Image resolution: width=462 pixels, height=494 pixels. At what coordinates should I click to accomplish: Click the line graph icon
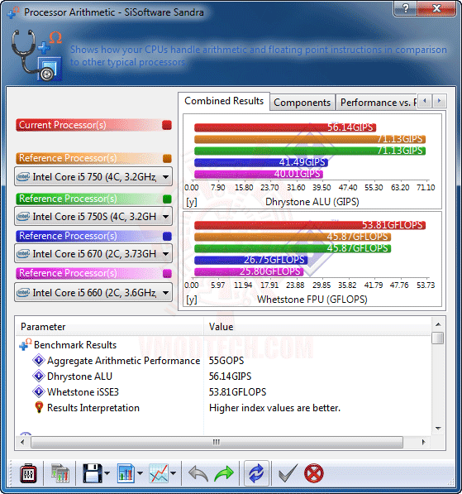tap(159, 472)
